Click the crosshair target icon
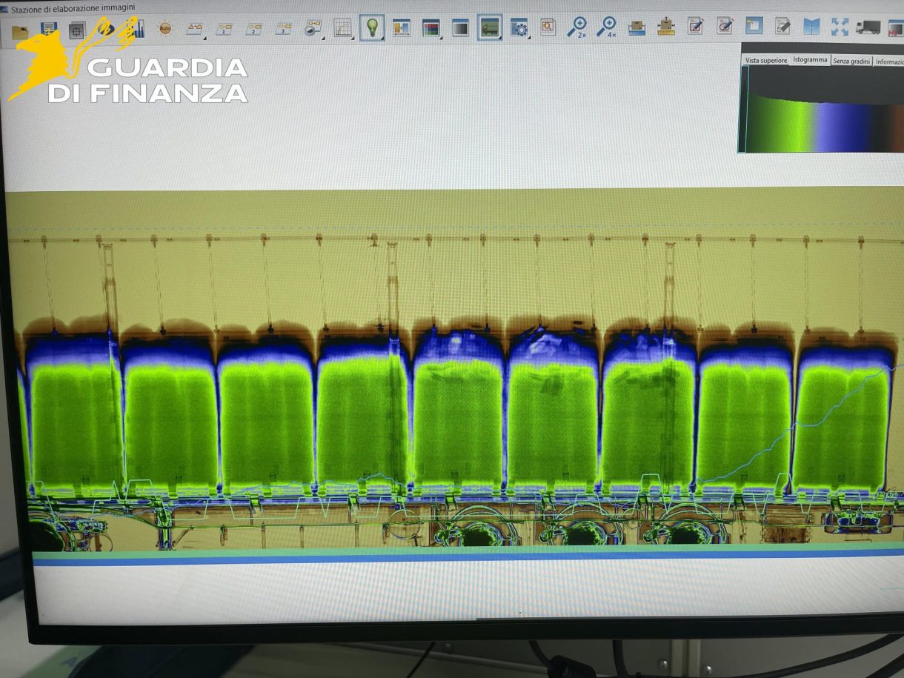 76,30
